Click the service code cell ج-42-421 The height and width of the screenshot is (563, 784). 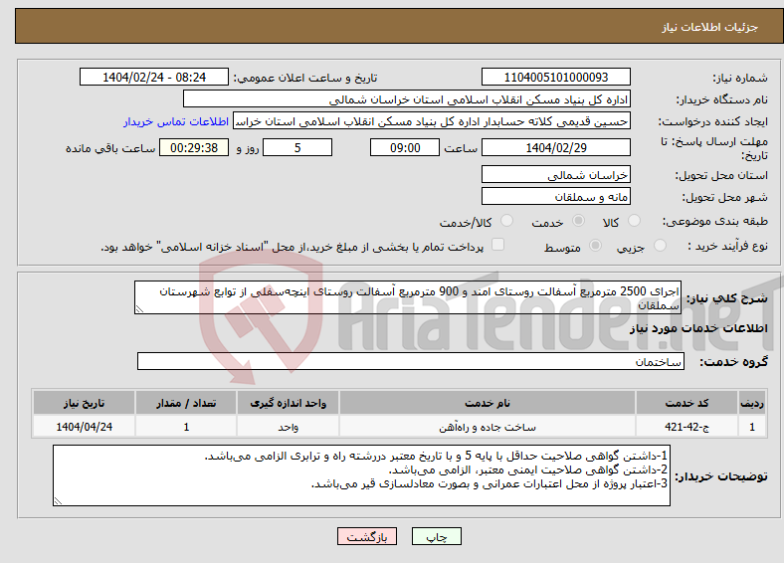[x=687, y=427]
